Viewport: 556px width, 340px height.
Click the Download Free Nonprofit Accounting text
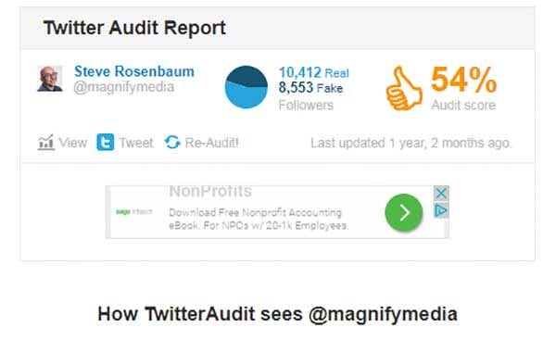tap(256, 212)
